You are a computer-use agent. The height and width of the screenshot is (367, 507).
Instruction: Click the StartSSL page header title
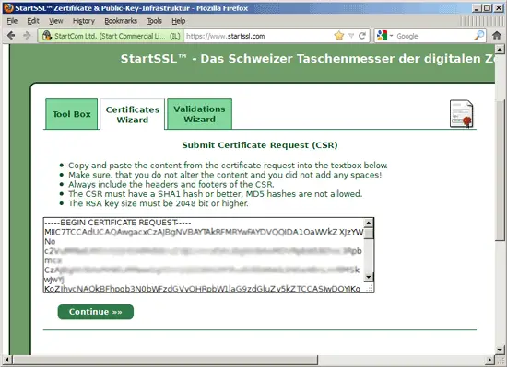point(307,59)
